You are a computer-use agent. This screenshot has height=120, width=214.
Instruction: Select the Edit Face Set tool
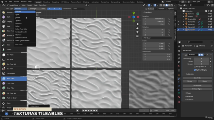[x=14, y=93]
